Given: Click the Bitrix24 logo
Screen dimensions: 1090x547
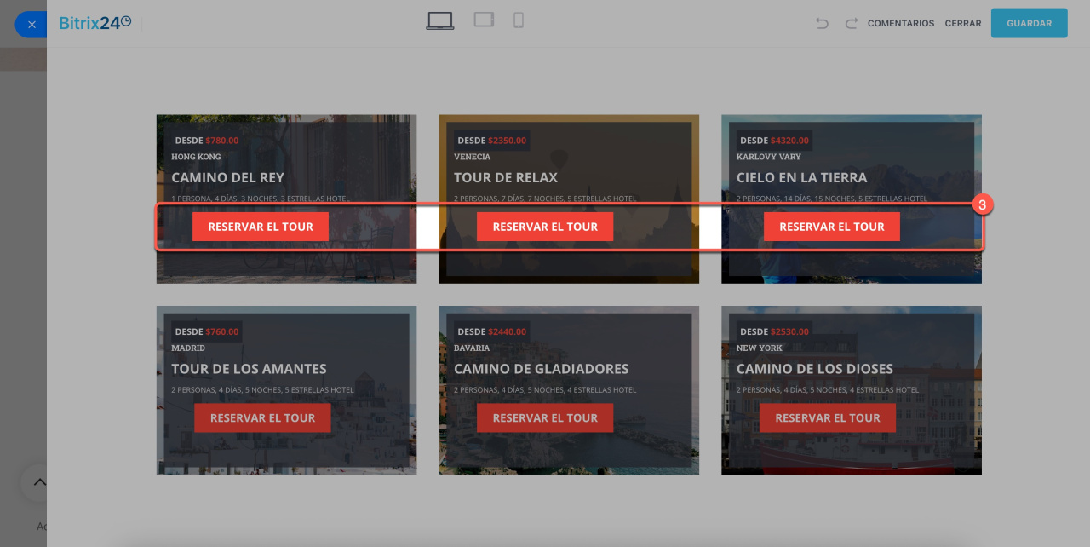Looking at the screenshot, I should pyautogui.click(x=95, y=23).
